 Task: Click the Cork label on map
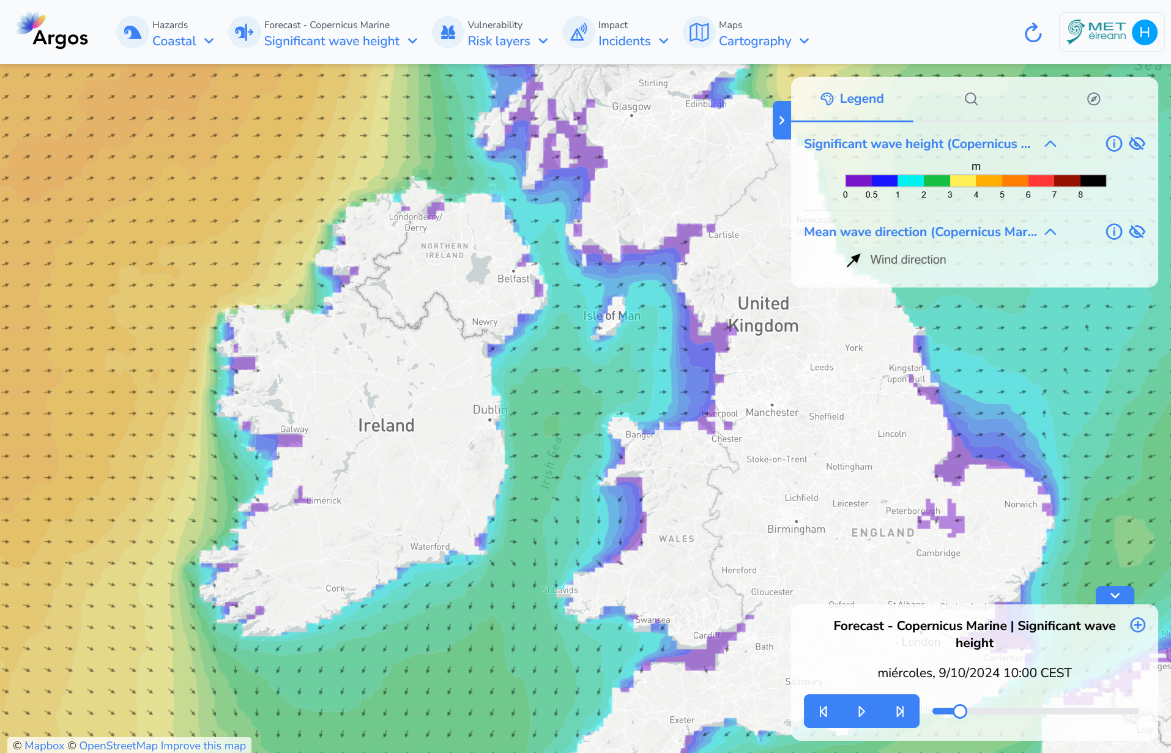click(x=335, y=588)
